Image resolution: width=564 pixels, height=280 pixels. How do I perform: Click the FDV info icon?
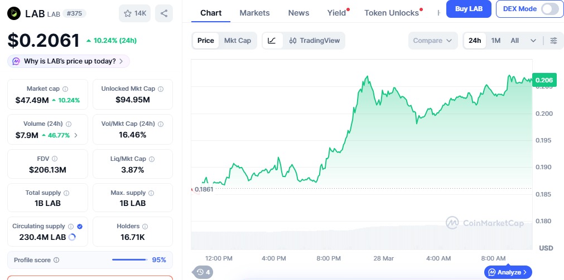[x=55, y=159]
